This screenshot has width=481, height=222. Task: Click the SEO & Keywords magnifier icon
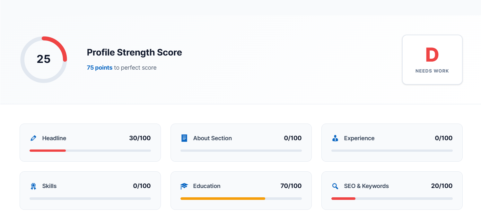(335, 186)
